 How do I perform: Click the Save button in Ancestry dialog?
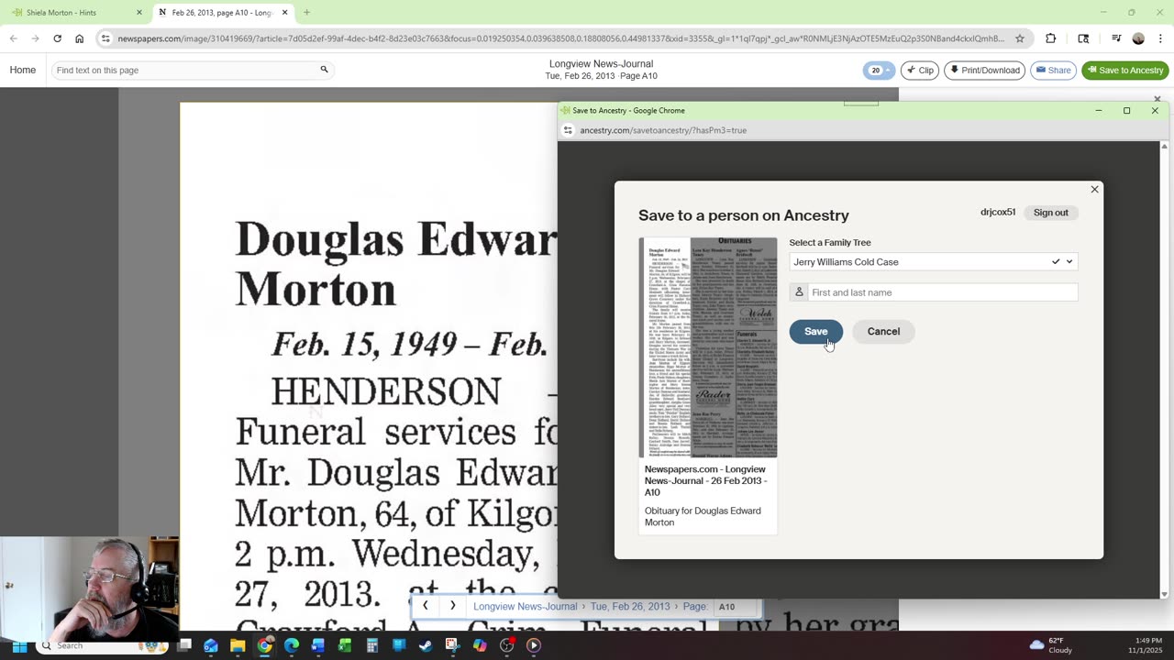pos(815,332)
